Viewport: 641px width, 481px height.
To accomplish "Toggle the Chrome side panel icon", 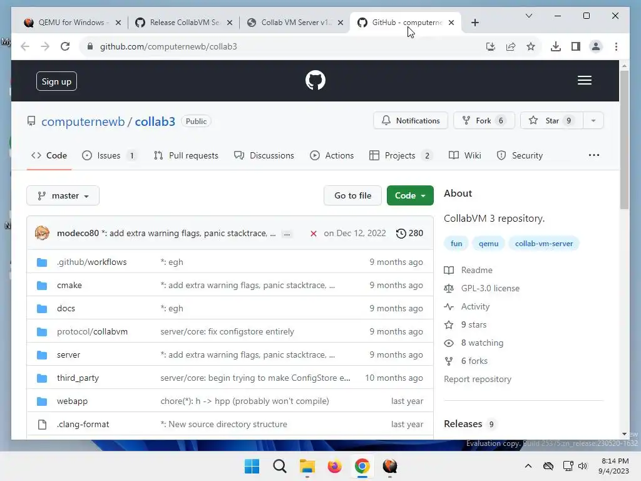I will [576, 46].
